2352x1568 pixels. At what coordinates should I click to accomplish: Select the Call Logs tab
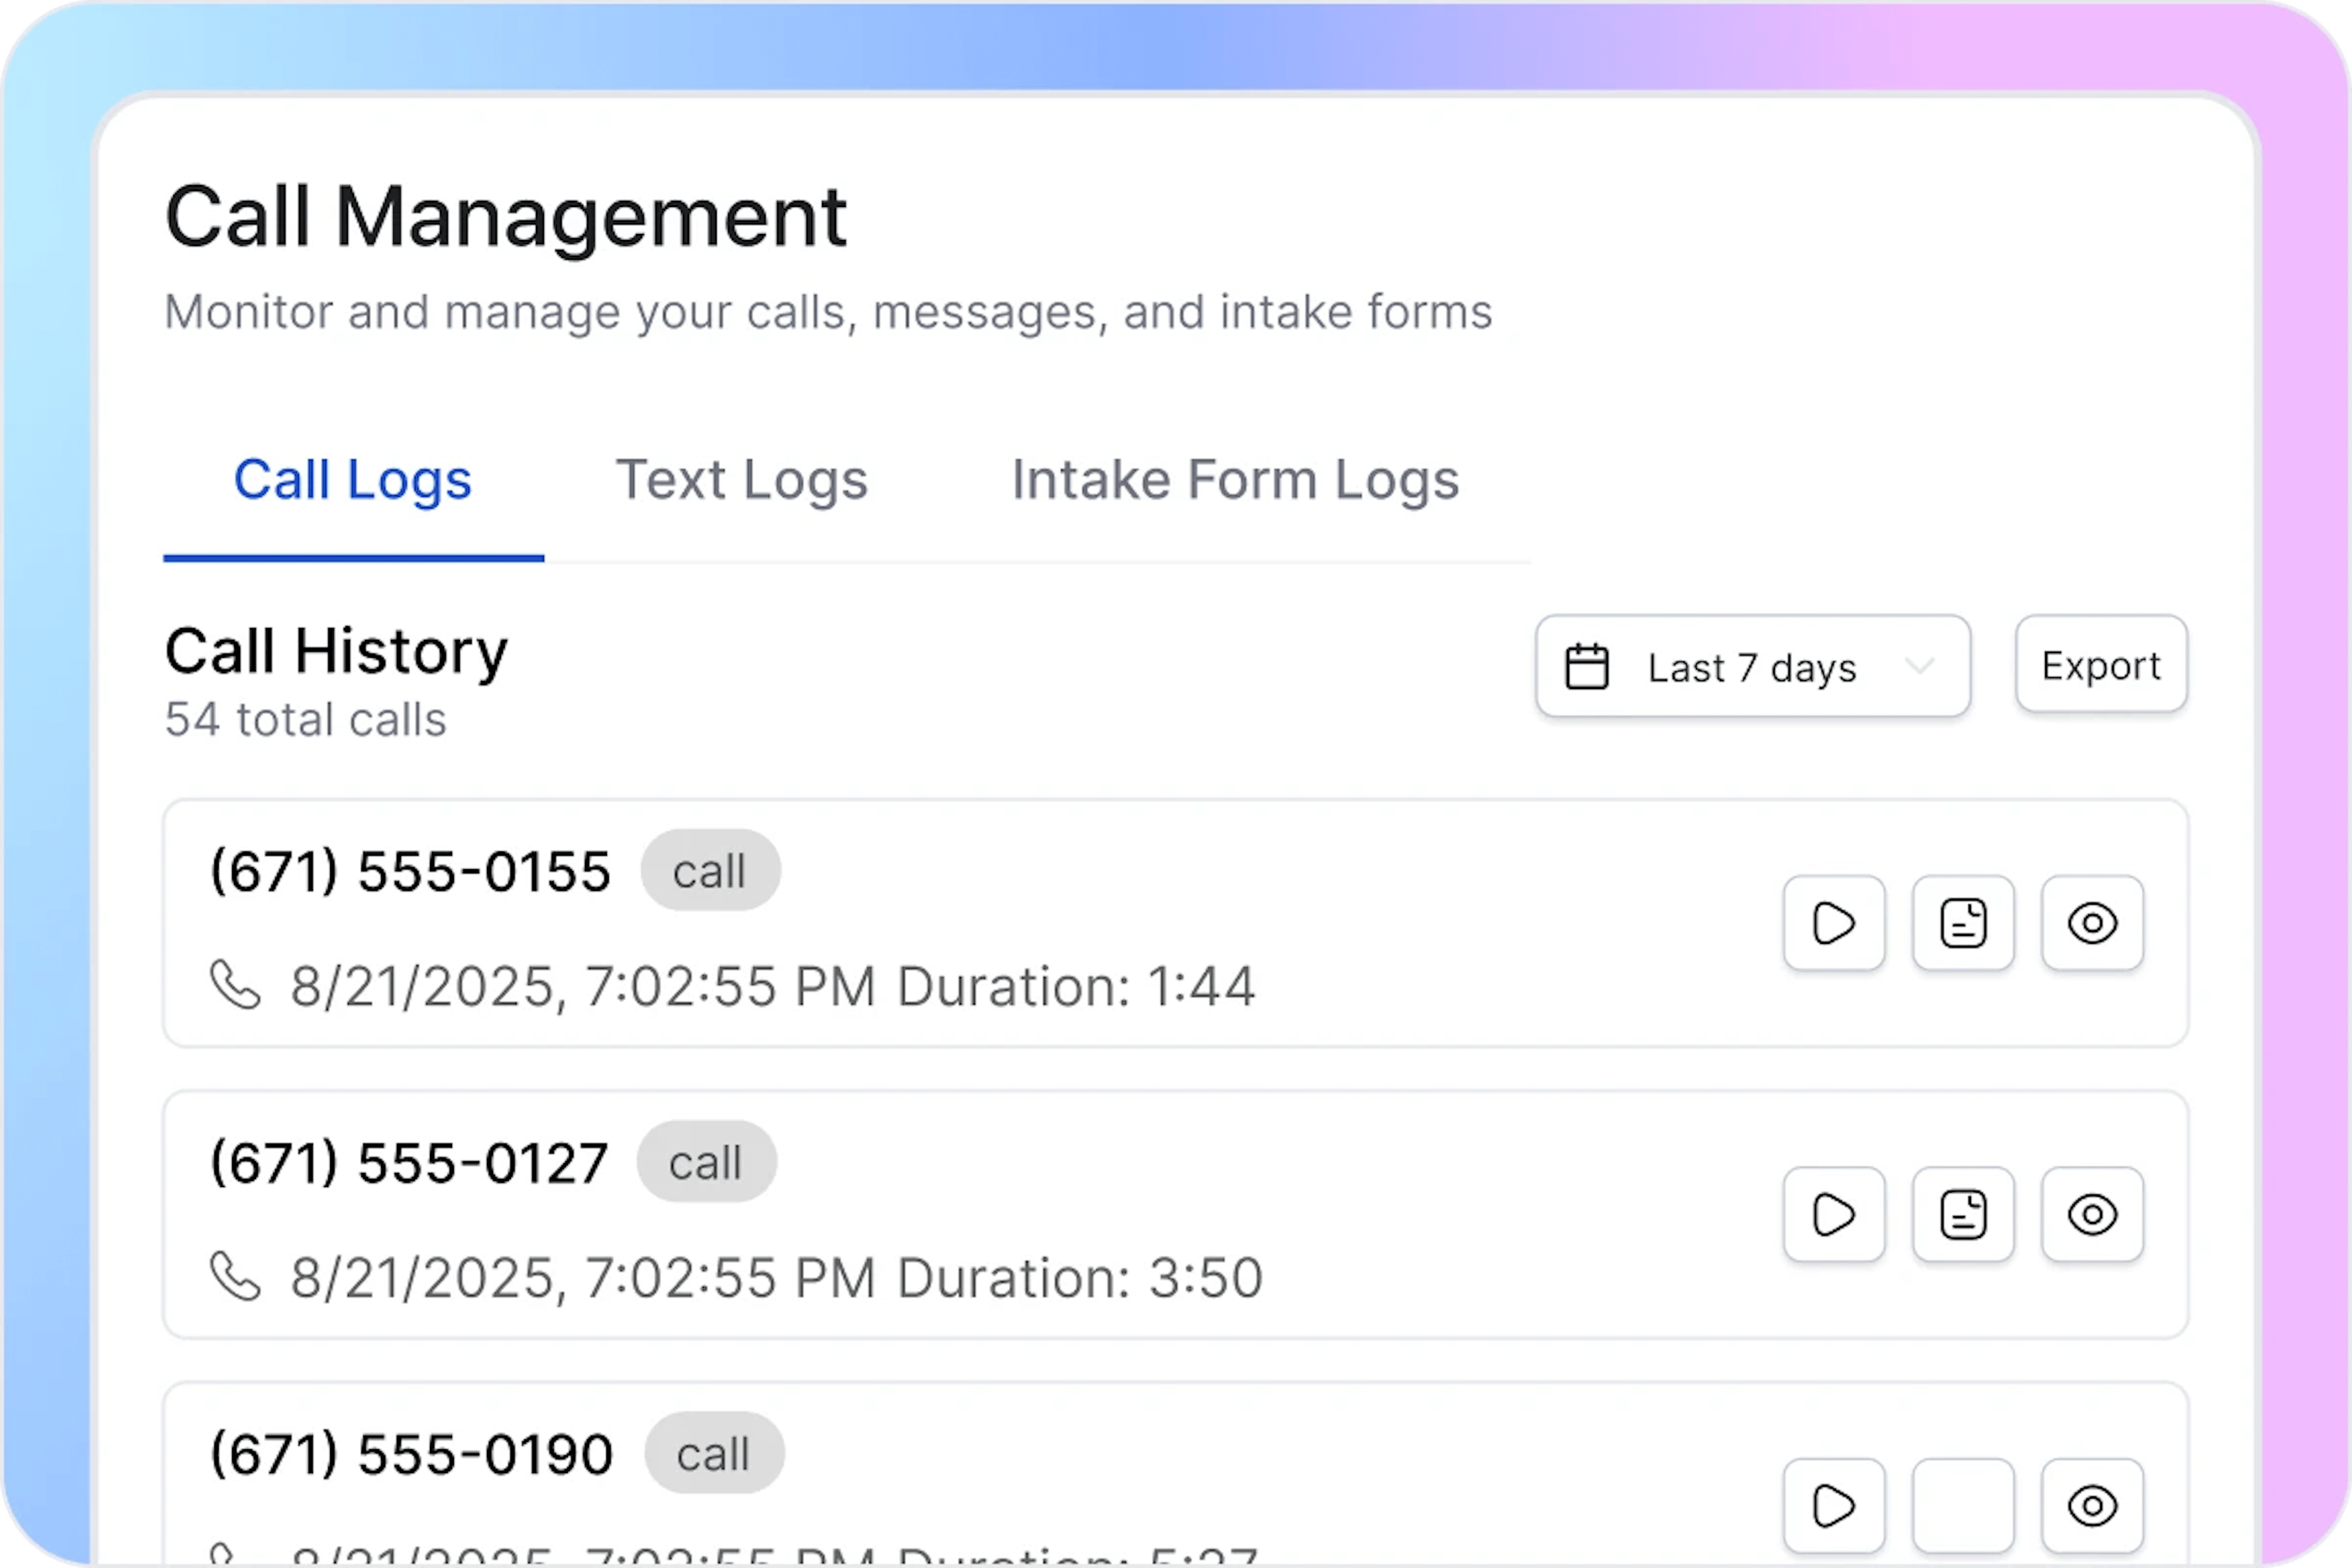tap(352, 480)
